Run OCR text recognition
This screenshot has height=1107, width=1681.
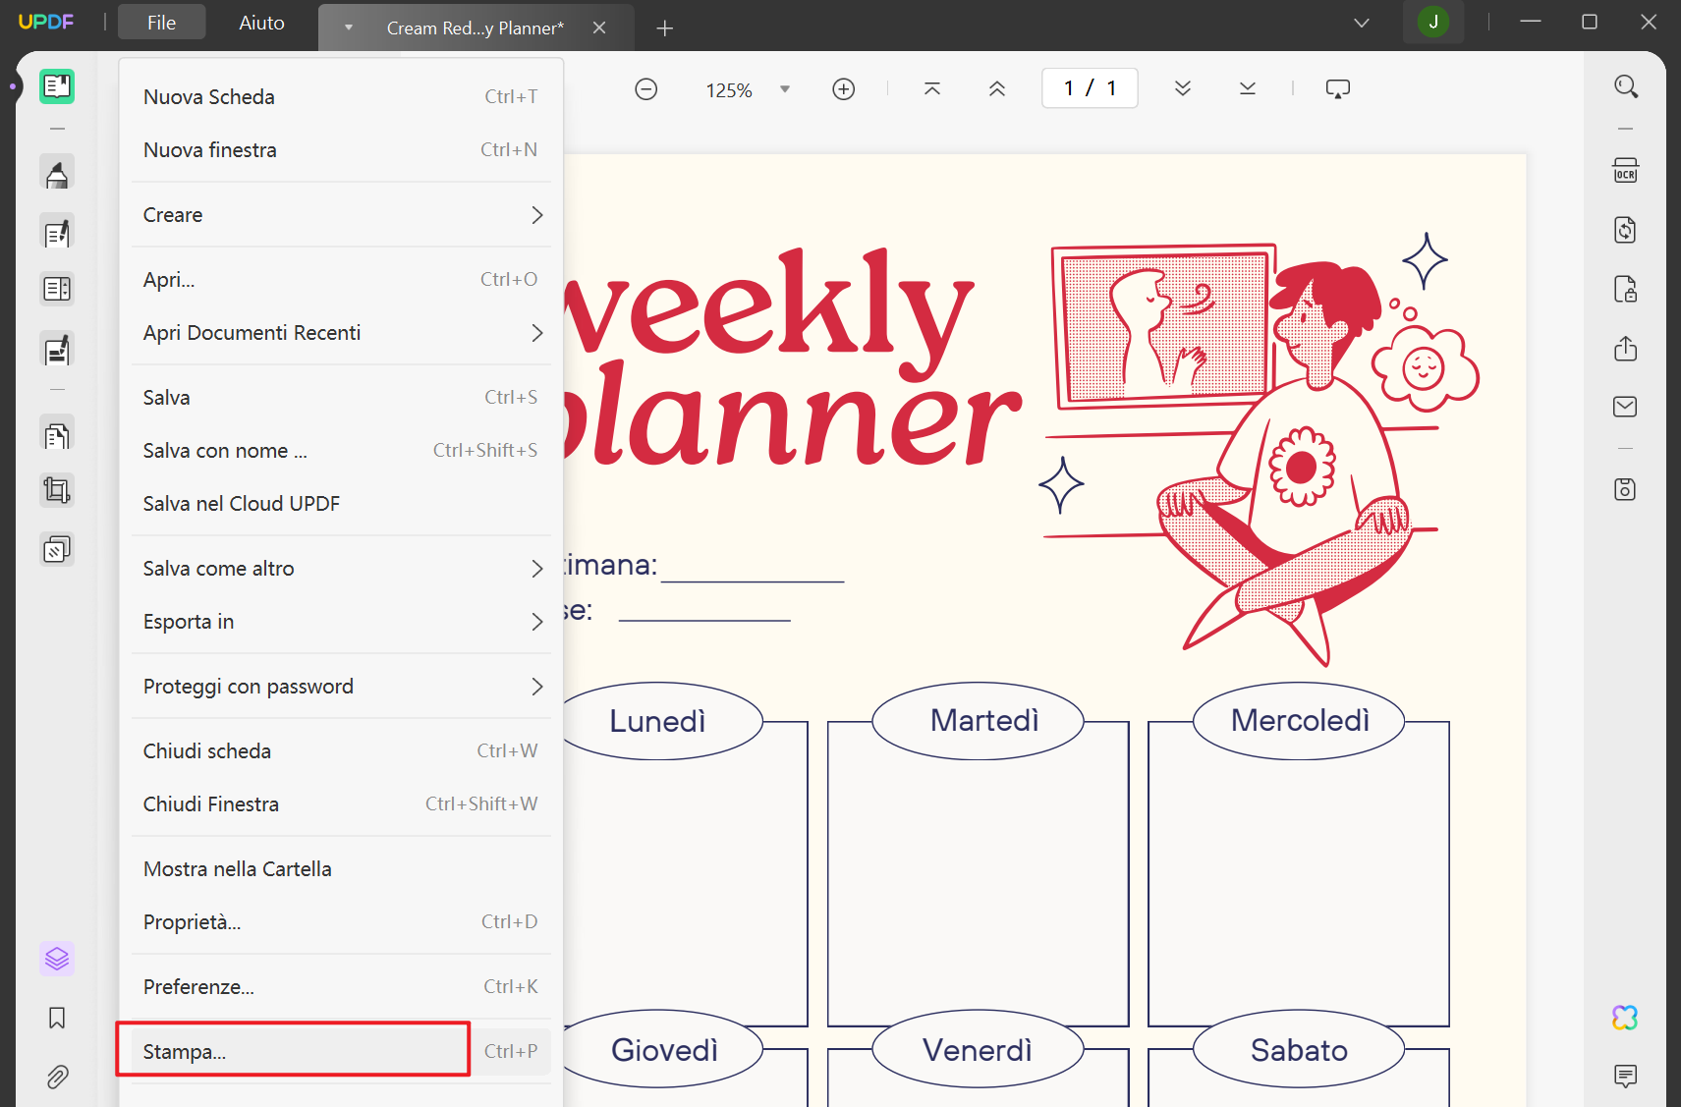1626,171
